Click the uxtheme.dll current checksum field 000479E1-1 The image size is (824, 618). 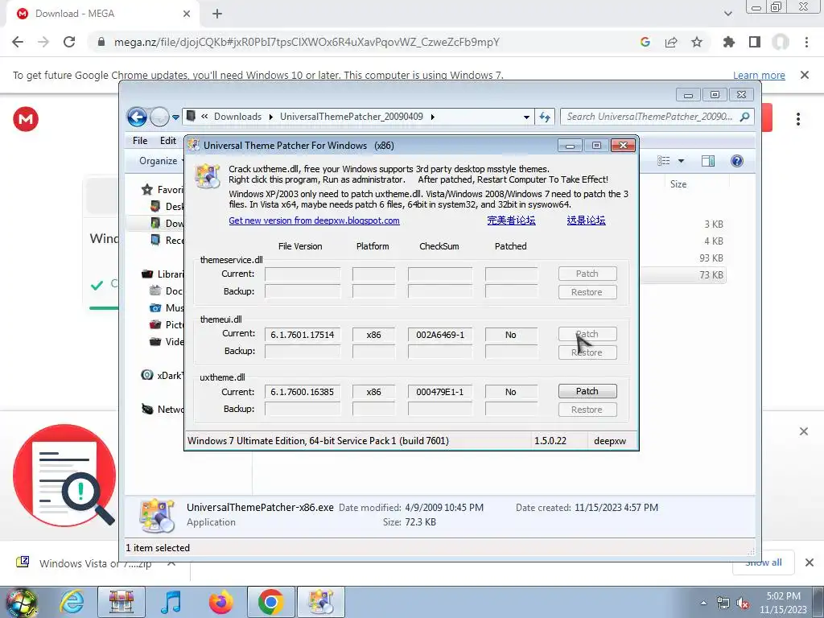point(440,392)
